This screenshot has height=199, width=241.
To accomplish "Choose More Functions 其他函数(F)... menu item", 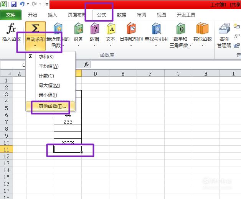I will point(50,106).
